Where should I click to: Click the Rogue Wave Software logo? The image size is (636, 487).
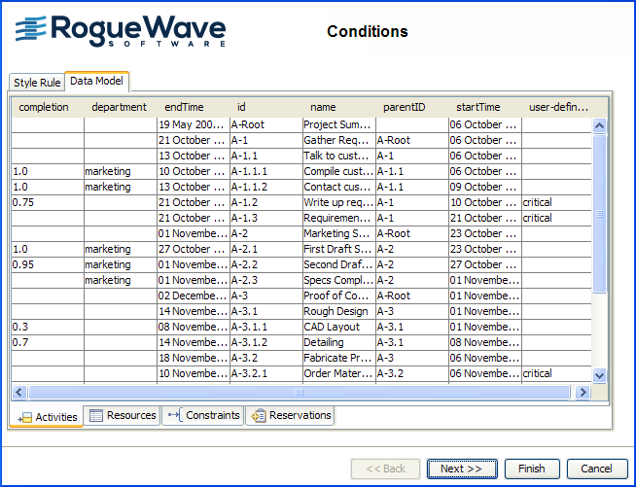tap(121, 31)
